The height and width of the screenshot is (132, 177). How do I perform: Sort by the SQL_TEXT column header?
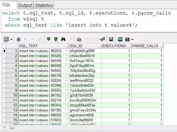43,46
